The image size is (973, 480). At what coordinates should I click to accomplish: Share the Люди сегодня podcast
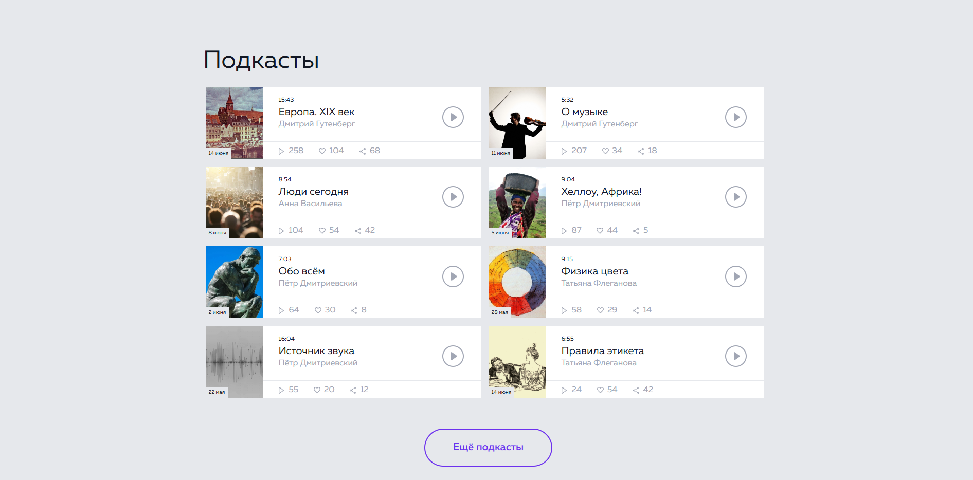tap(358, 231)
